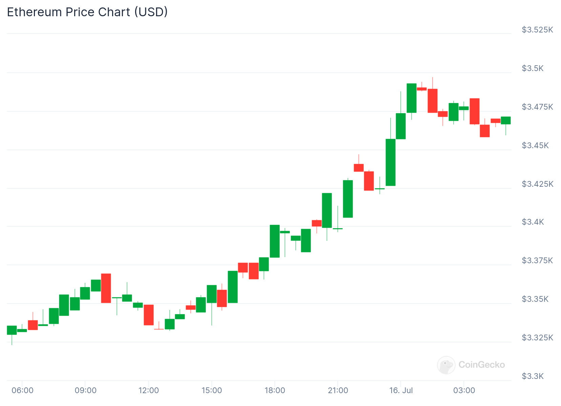Select the $3.45K price axis label
The width and height of the screenshot is (561, 406).
click(x=535, y=145)
